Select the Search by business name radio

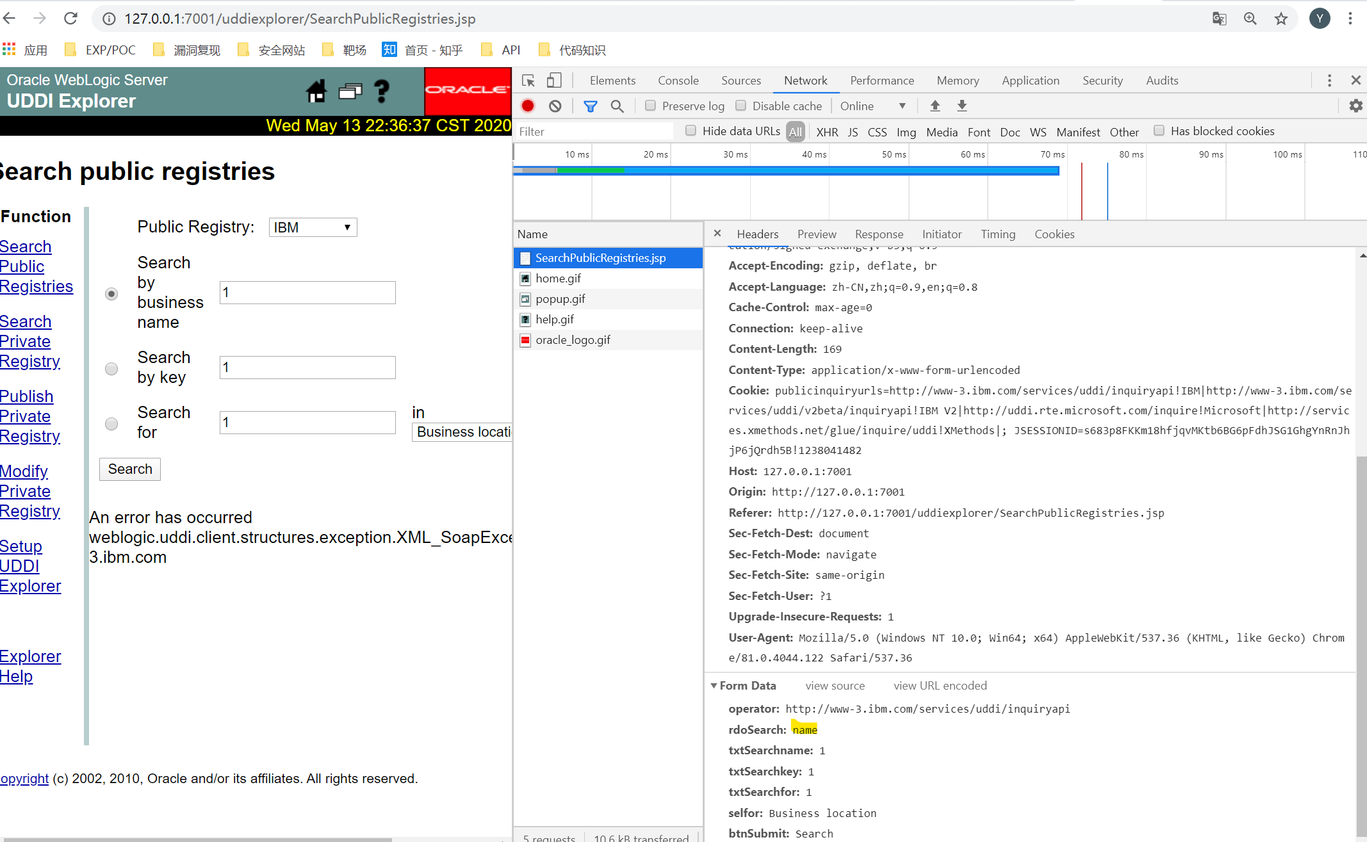pos(111,294)
